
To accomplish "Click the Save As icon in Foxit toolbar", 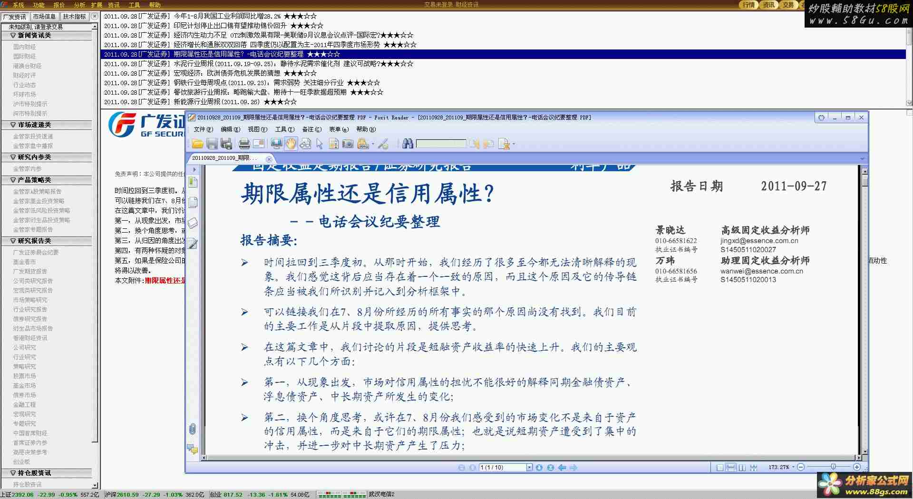I will point(226,144).
